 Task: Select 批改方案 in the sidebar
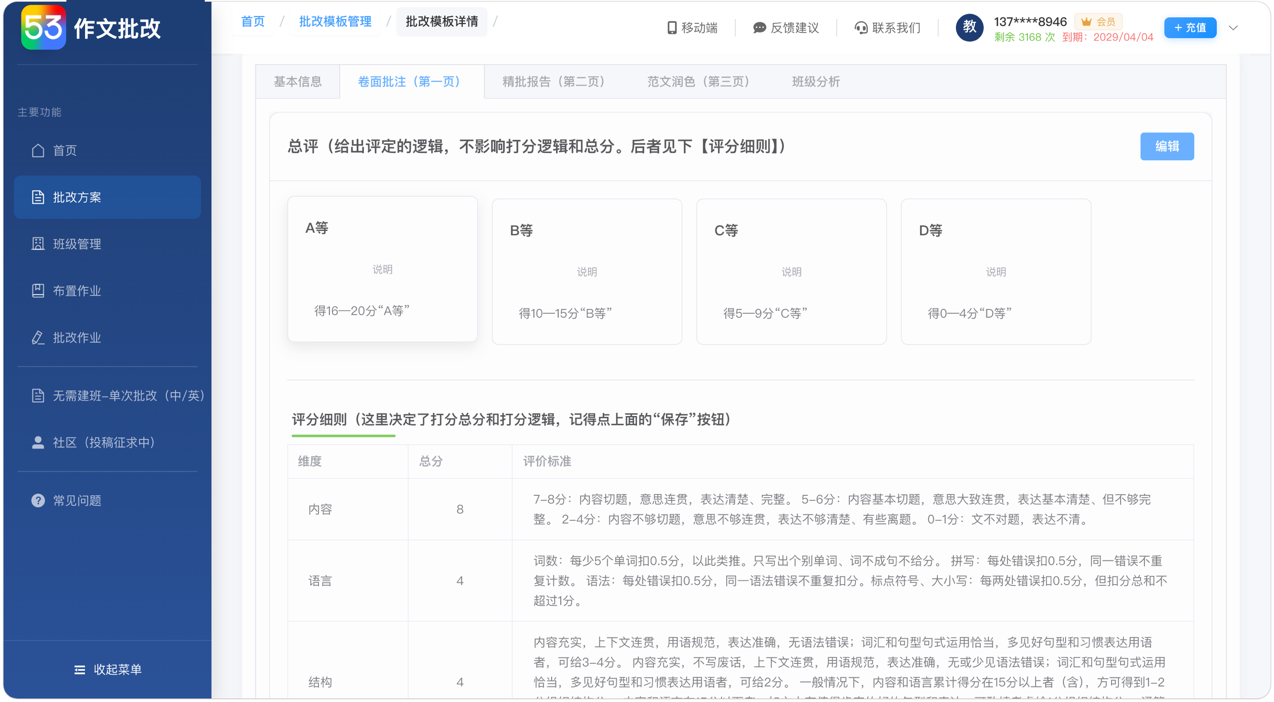pos(107,198)
